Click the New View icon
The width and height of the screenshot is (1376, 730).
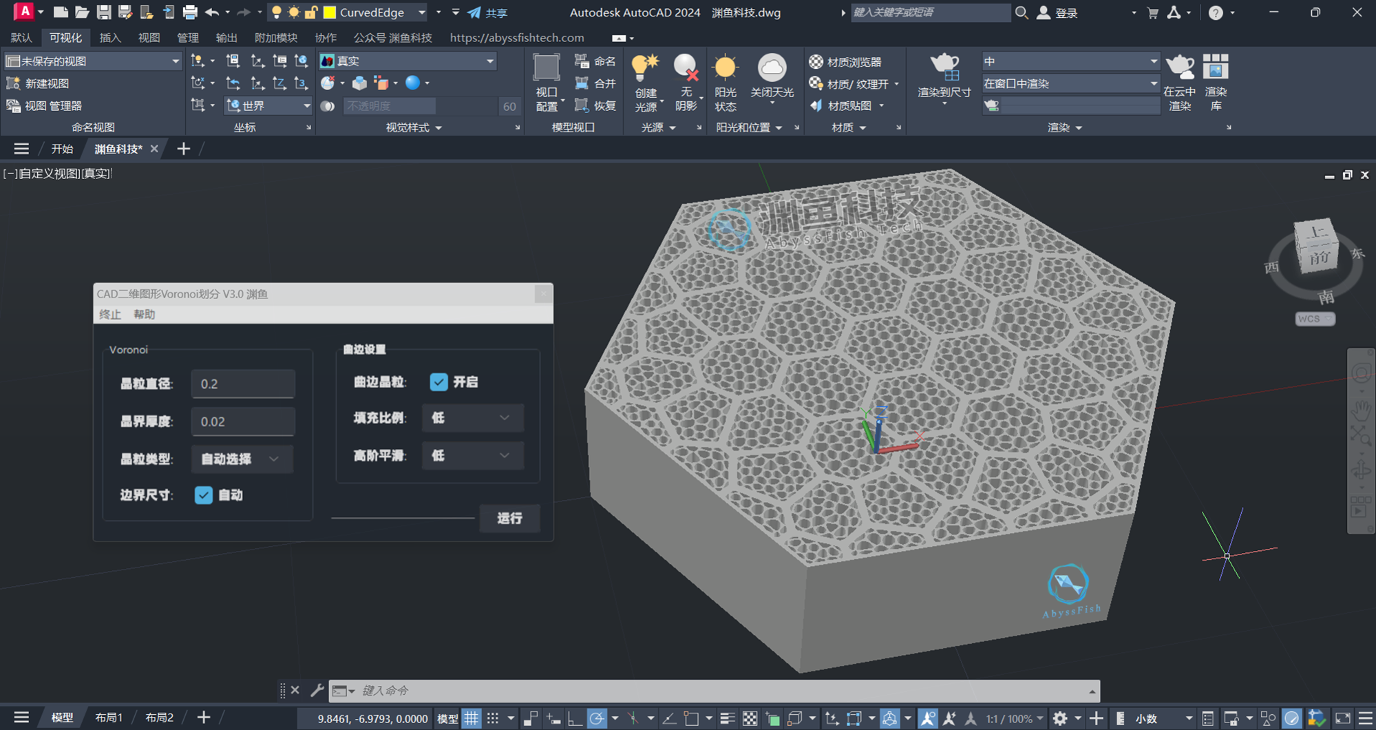point(13,83)
